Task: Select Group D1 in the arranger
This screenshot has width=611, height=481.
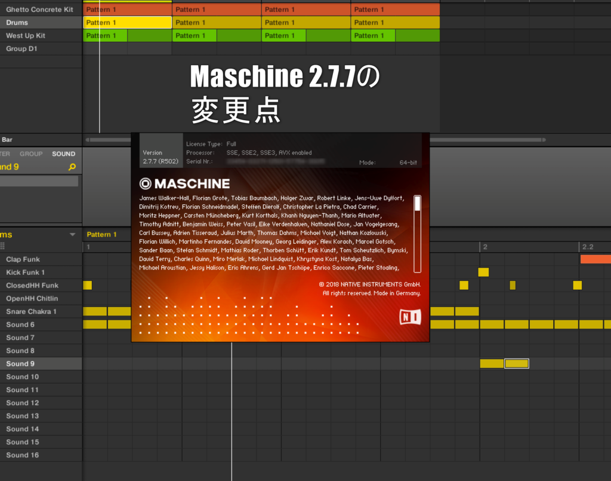Action: tap(21, 49)
